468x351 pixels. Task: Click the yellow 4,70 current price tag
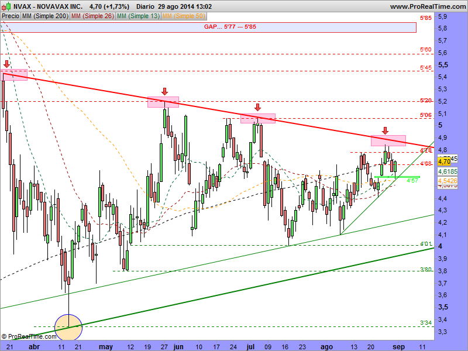[444, 161]
